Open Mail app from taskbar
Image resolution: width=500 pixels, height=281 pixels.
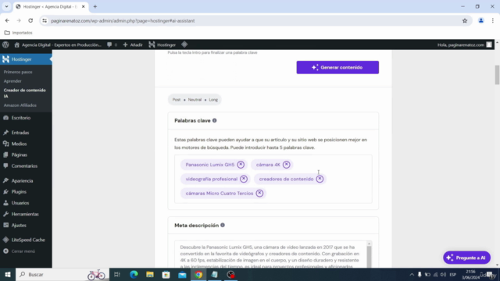pyautogui.click(x=182, y=274)
